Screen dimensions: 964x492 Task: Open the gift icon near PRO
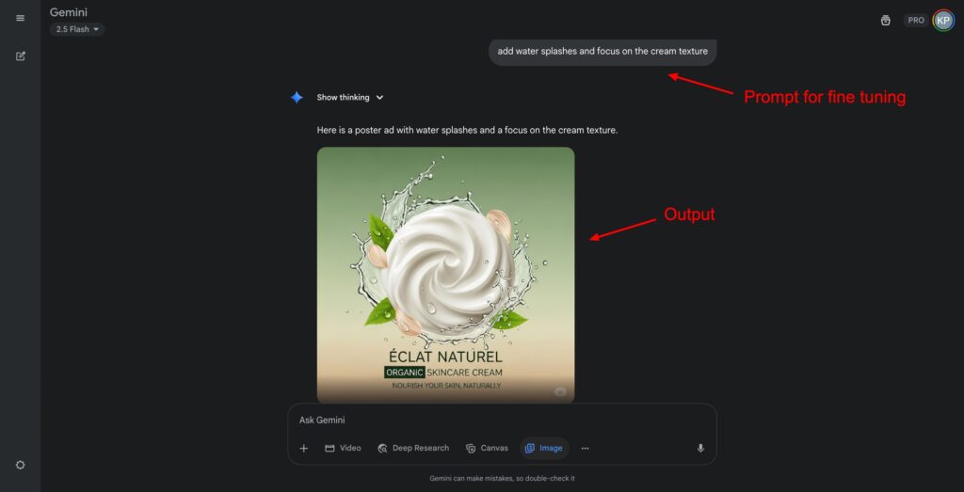(x=885, y=21)
